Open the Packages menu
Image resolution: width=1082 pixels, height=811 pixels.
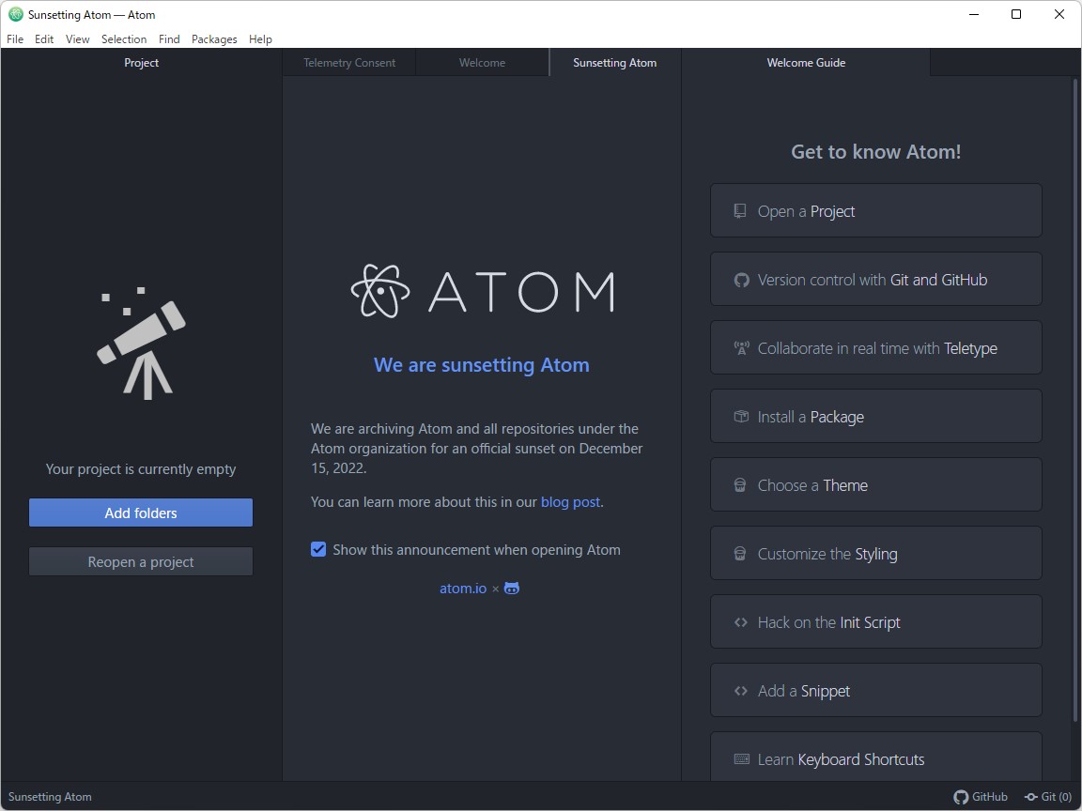[x=214, y=39]
